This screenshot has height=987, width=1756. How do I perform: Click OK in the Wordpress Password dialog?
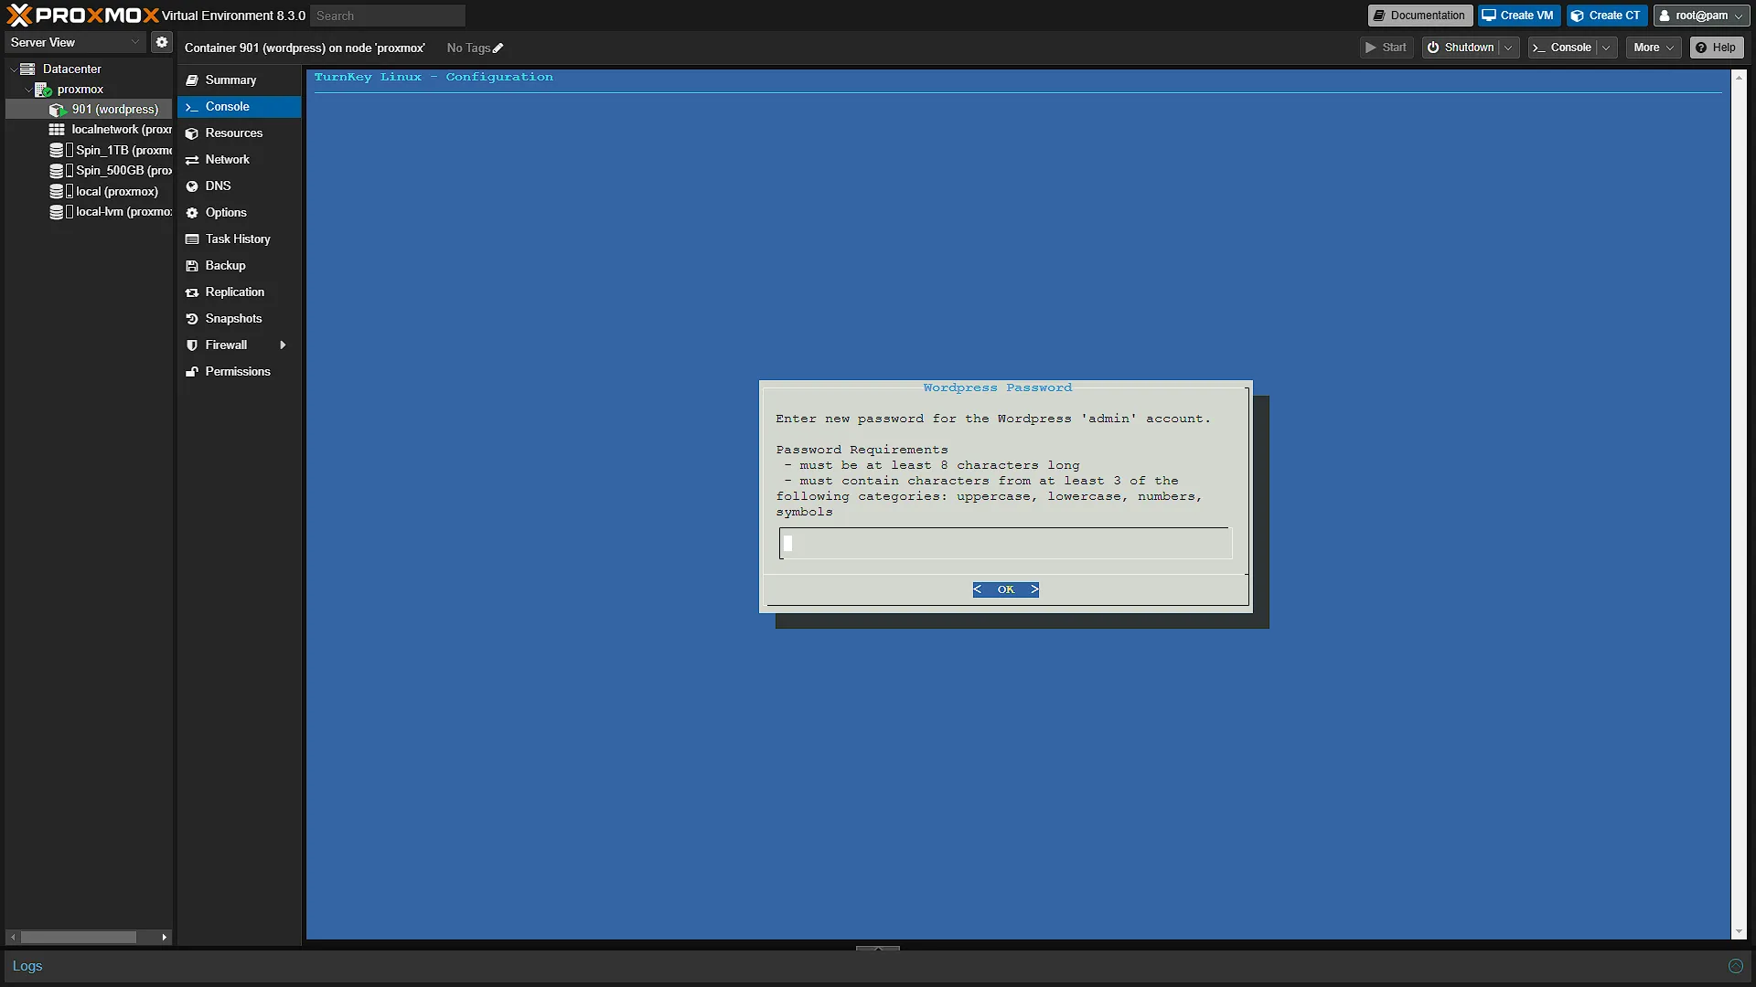pos(1005,589)
